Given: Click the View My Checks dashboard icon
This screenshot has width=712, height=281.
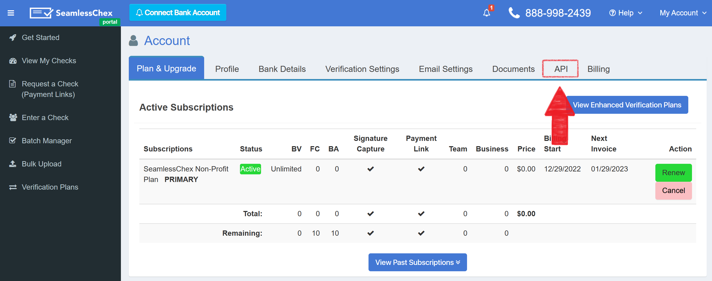Looking at the screenshot, I should [x=13, y=61].
